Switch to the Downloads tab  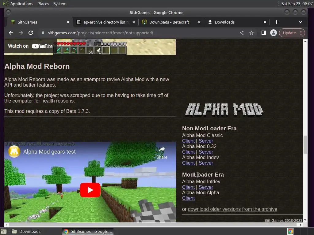point(237,22)
